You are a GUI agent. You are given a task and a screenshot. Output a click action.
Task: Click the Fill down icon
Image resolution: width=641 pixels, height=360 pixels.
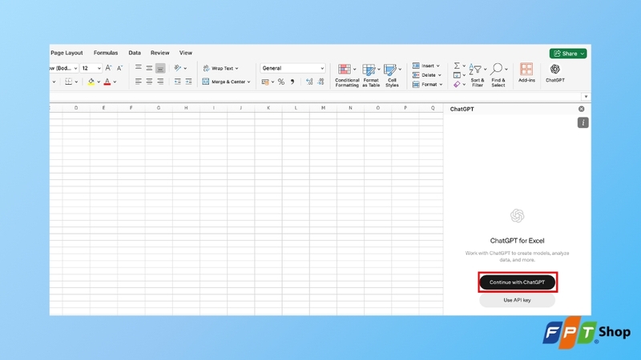(x=457, y=75)
